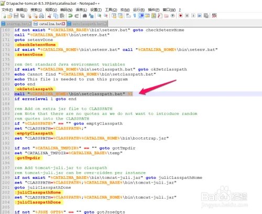Click 'rem Get standard Java environment variables'
Viewport: 262px width, 214px height.
click(x=70, y=65)
